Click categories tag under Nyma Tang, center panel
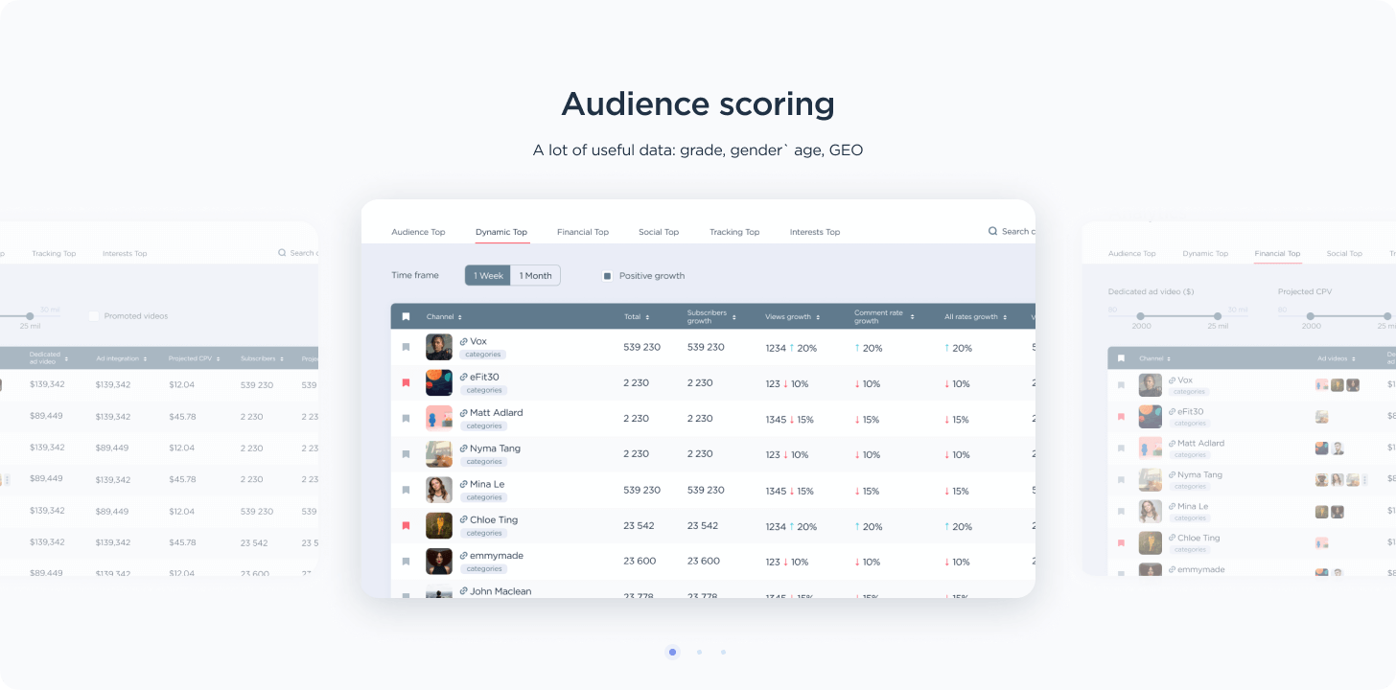The width and height of the screenshot is (1396, 690). [484, 462]
